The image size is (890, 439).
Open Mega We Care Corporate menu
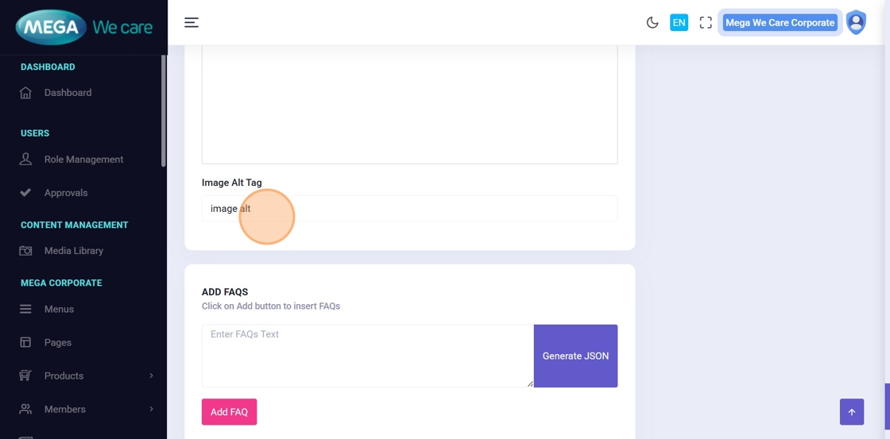780,23
